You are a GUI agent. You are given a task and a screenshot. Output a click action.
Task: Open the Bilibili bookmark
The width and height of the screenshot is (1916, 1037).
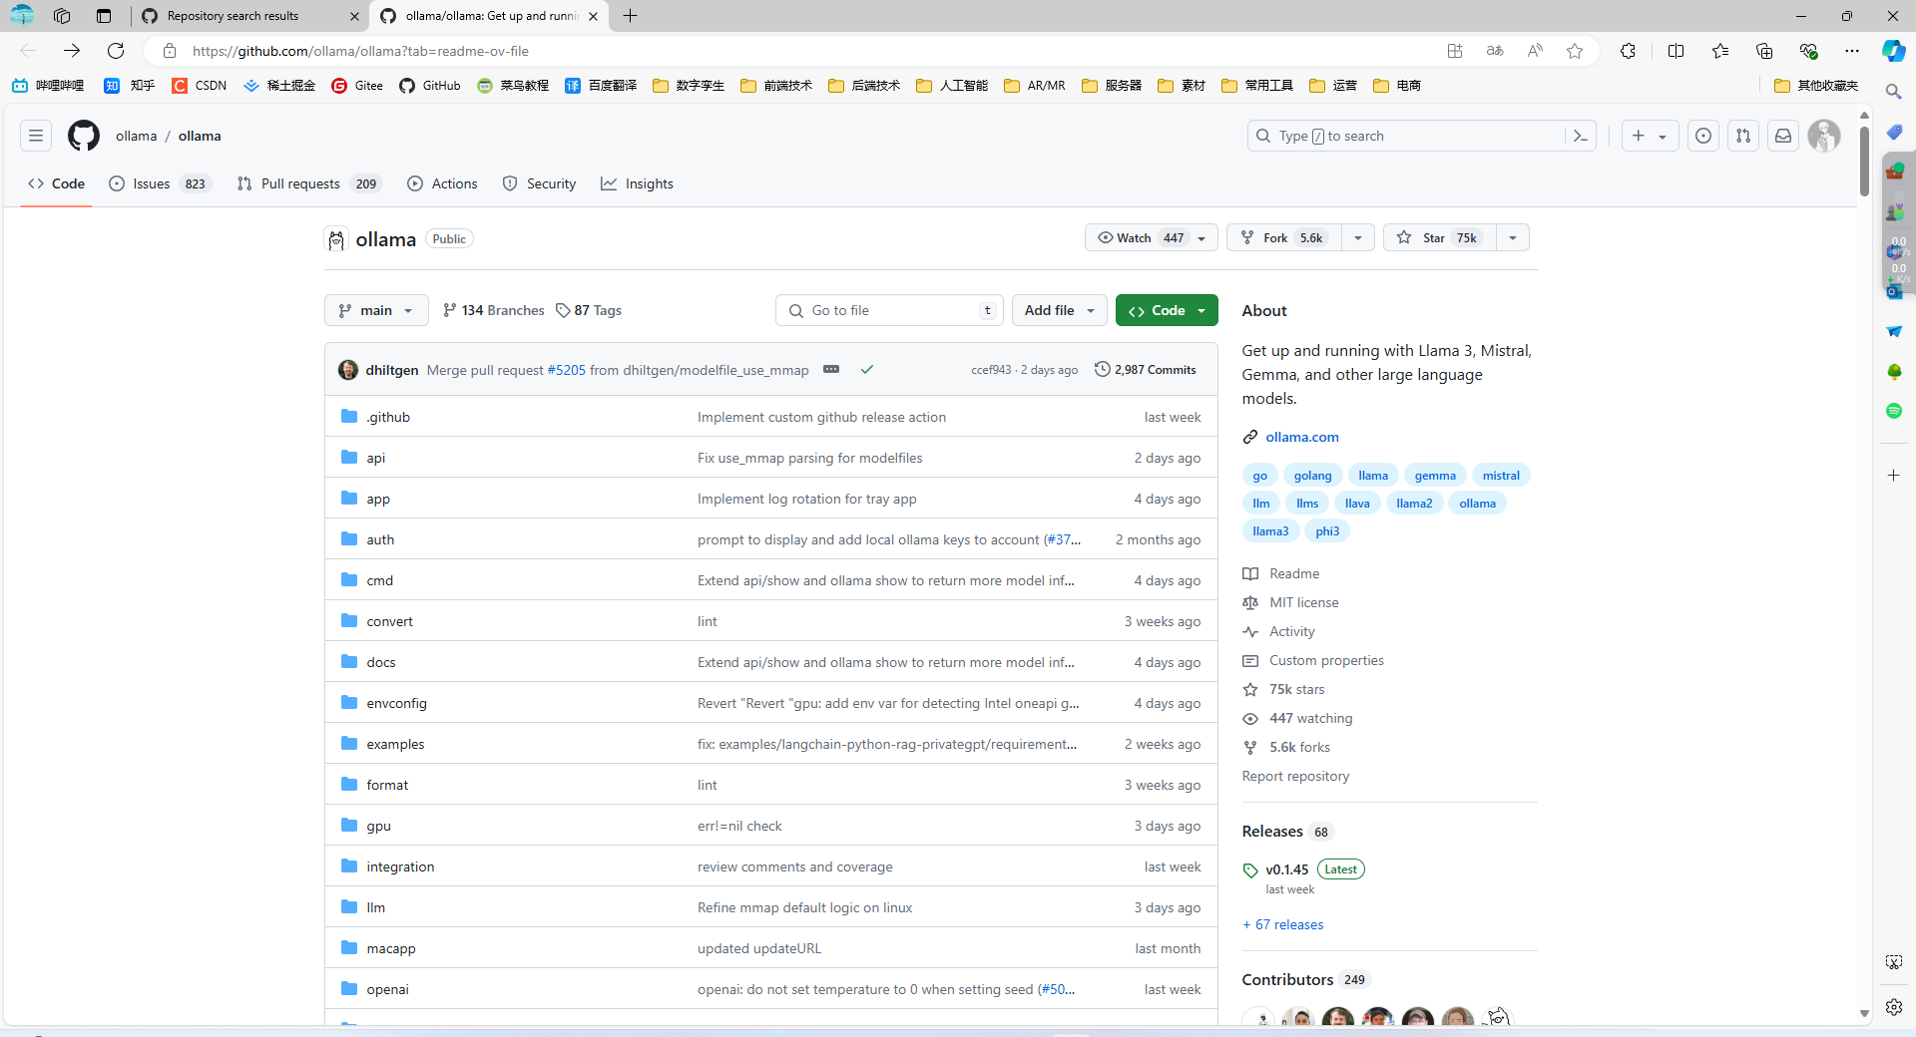[49, 86]
